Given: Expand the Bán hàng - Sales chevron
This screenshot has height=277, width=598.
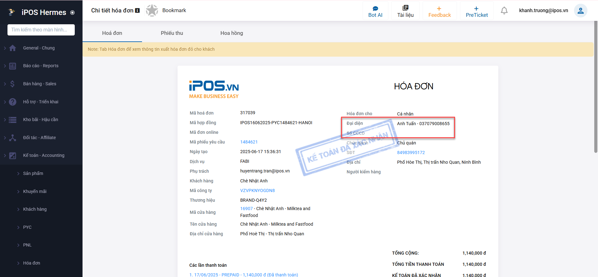Looking at the screenshot, I should (5, 84).
